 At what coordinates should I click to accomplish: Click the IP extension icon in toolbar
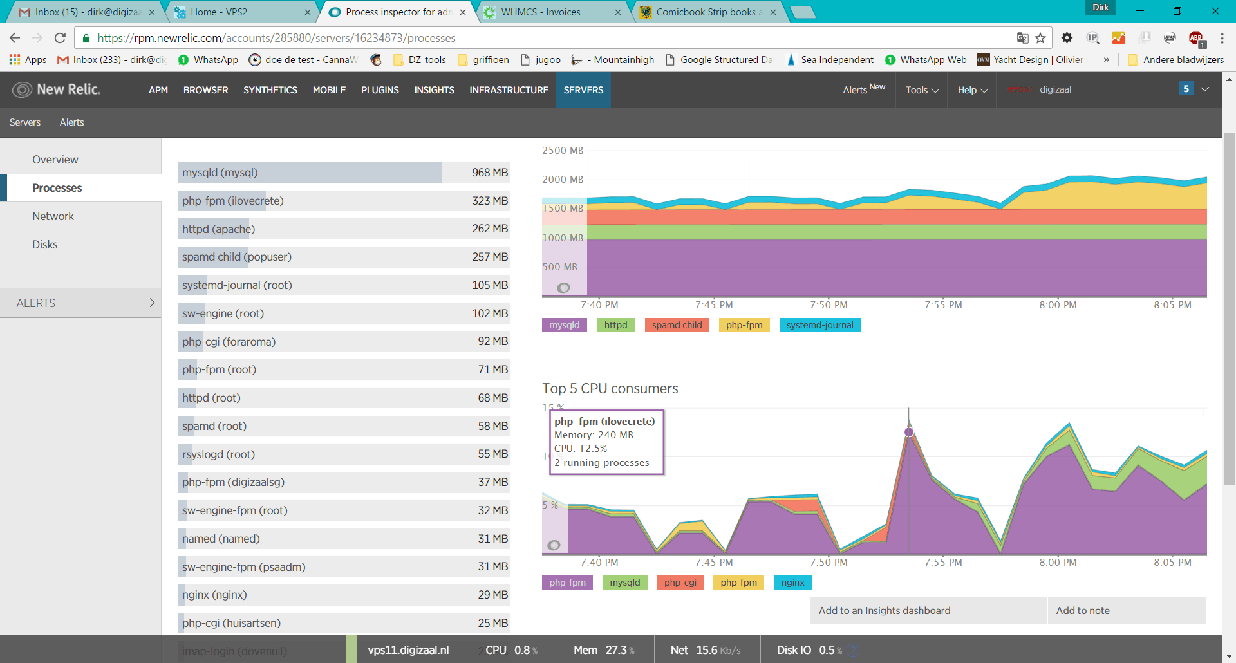pyautogui.click(x=1092, y=38)
